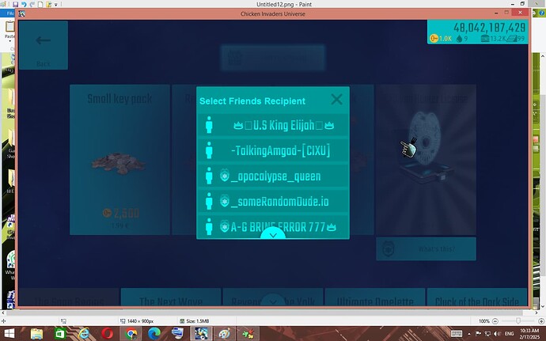Select _someRandomDude.io as recipient
Screen dimensions: 546x341
(273, 202)
